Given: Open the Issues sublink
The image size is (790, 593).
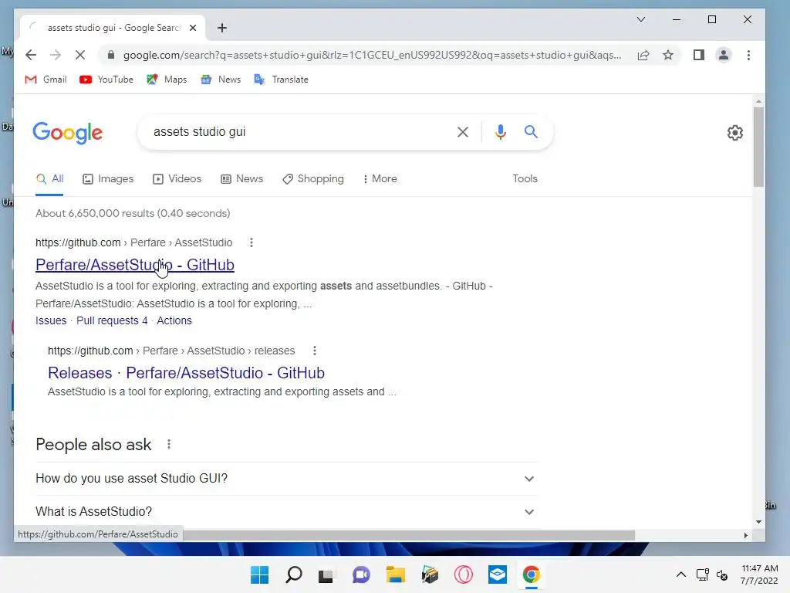Looking at the screenshot, I should pyautogui.click(x=51, y=320).
